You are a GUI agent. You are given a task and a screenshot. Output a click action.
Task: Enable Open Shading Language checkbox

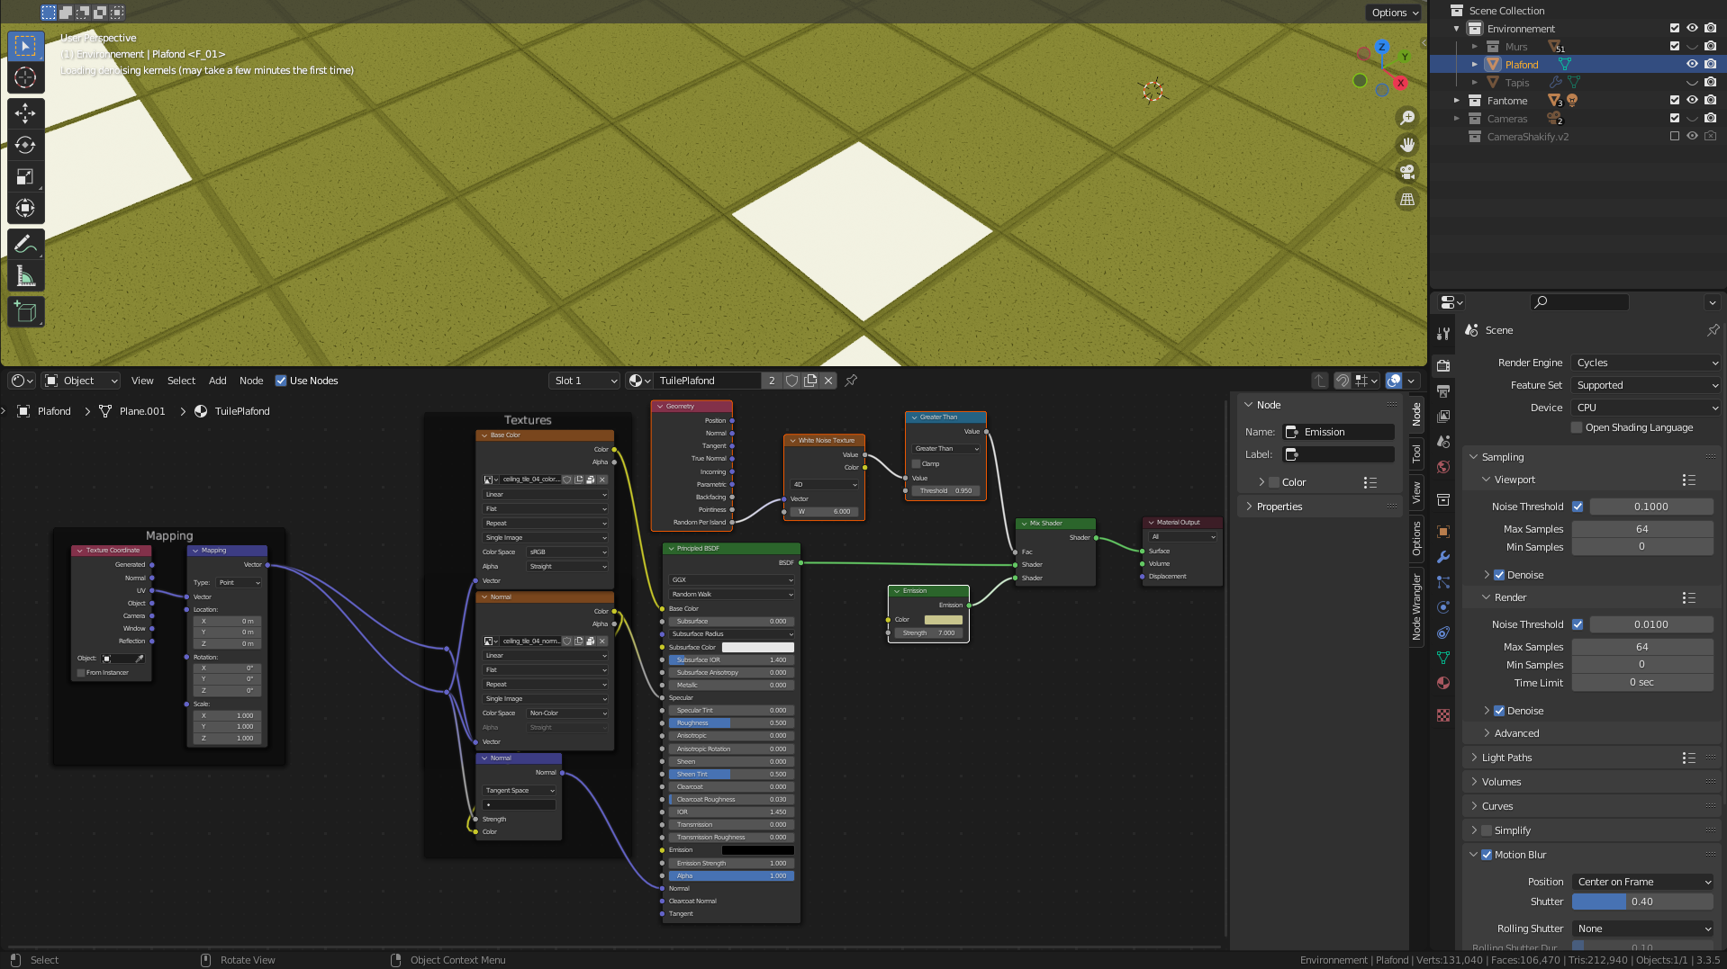pyautogui.click(x=1577, y=427)
